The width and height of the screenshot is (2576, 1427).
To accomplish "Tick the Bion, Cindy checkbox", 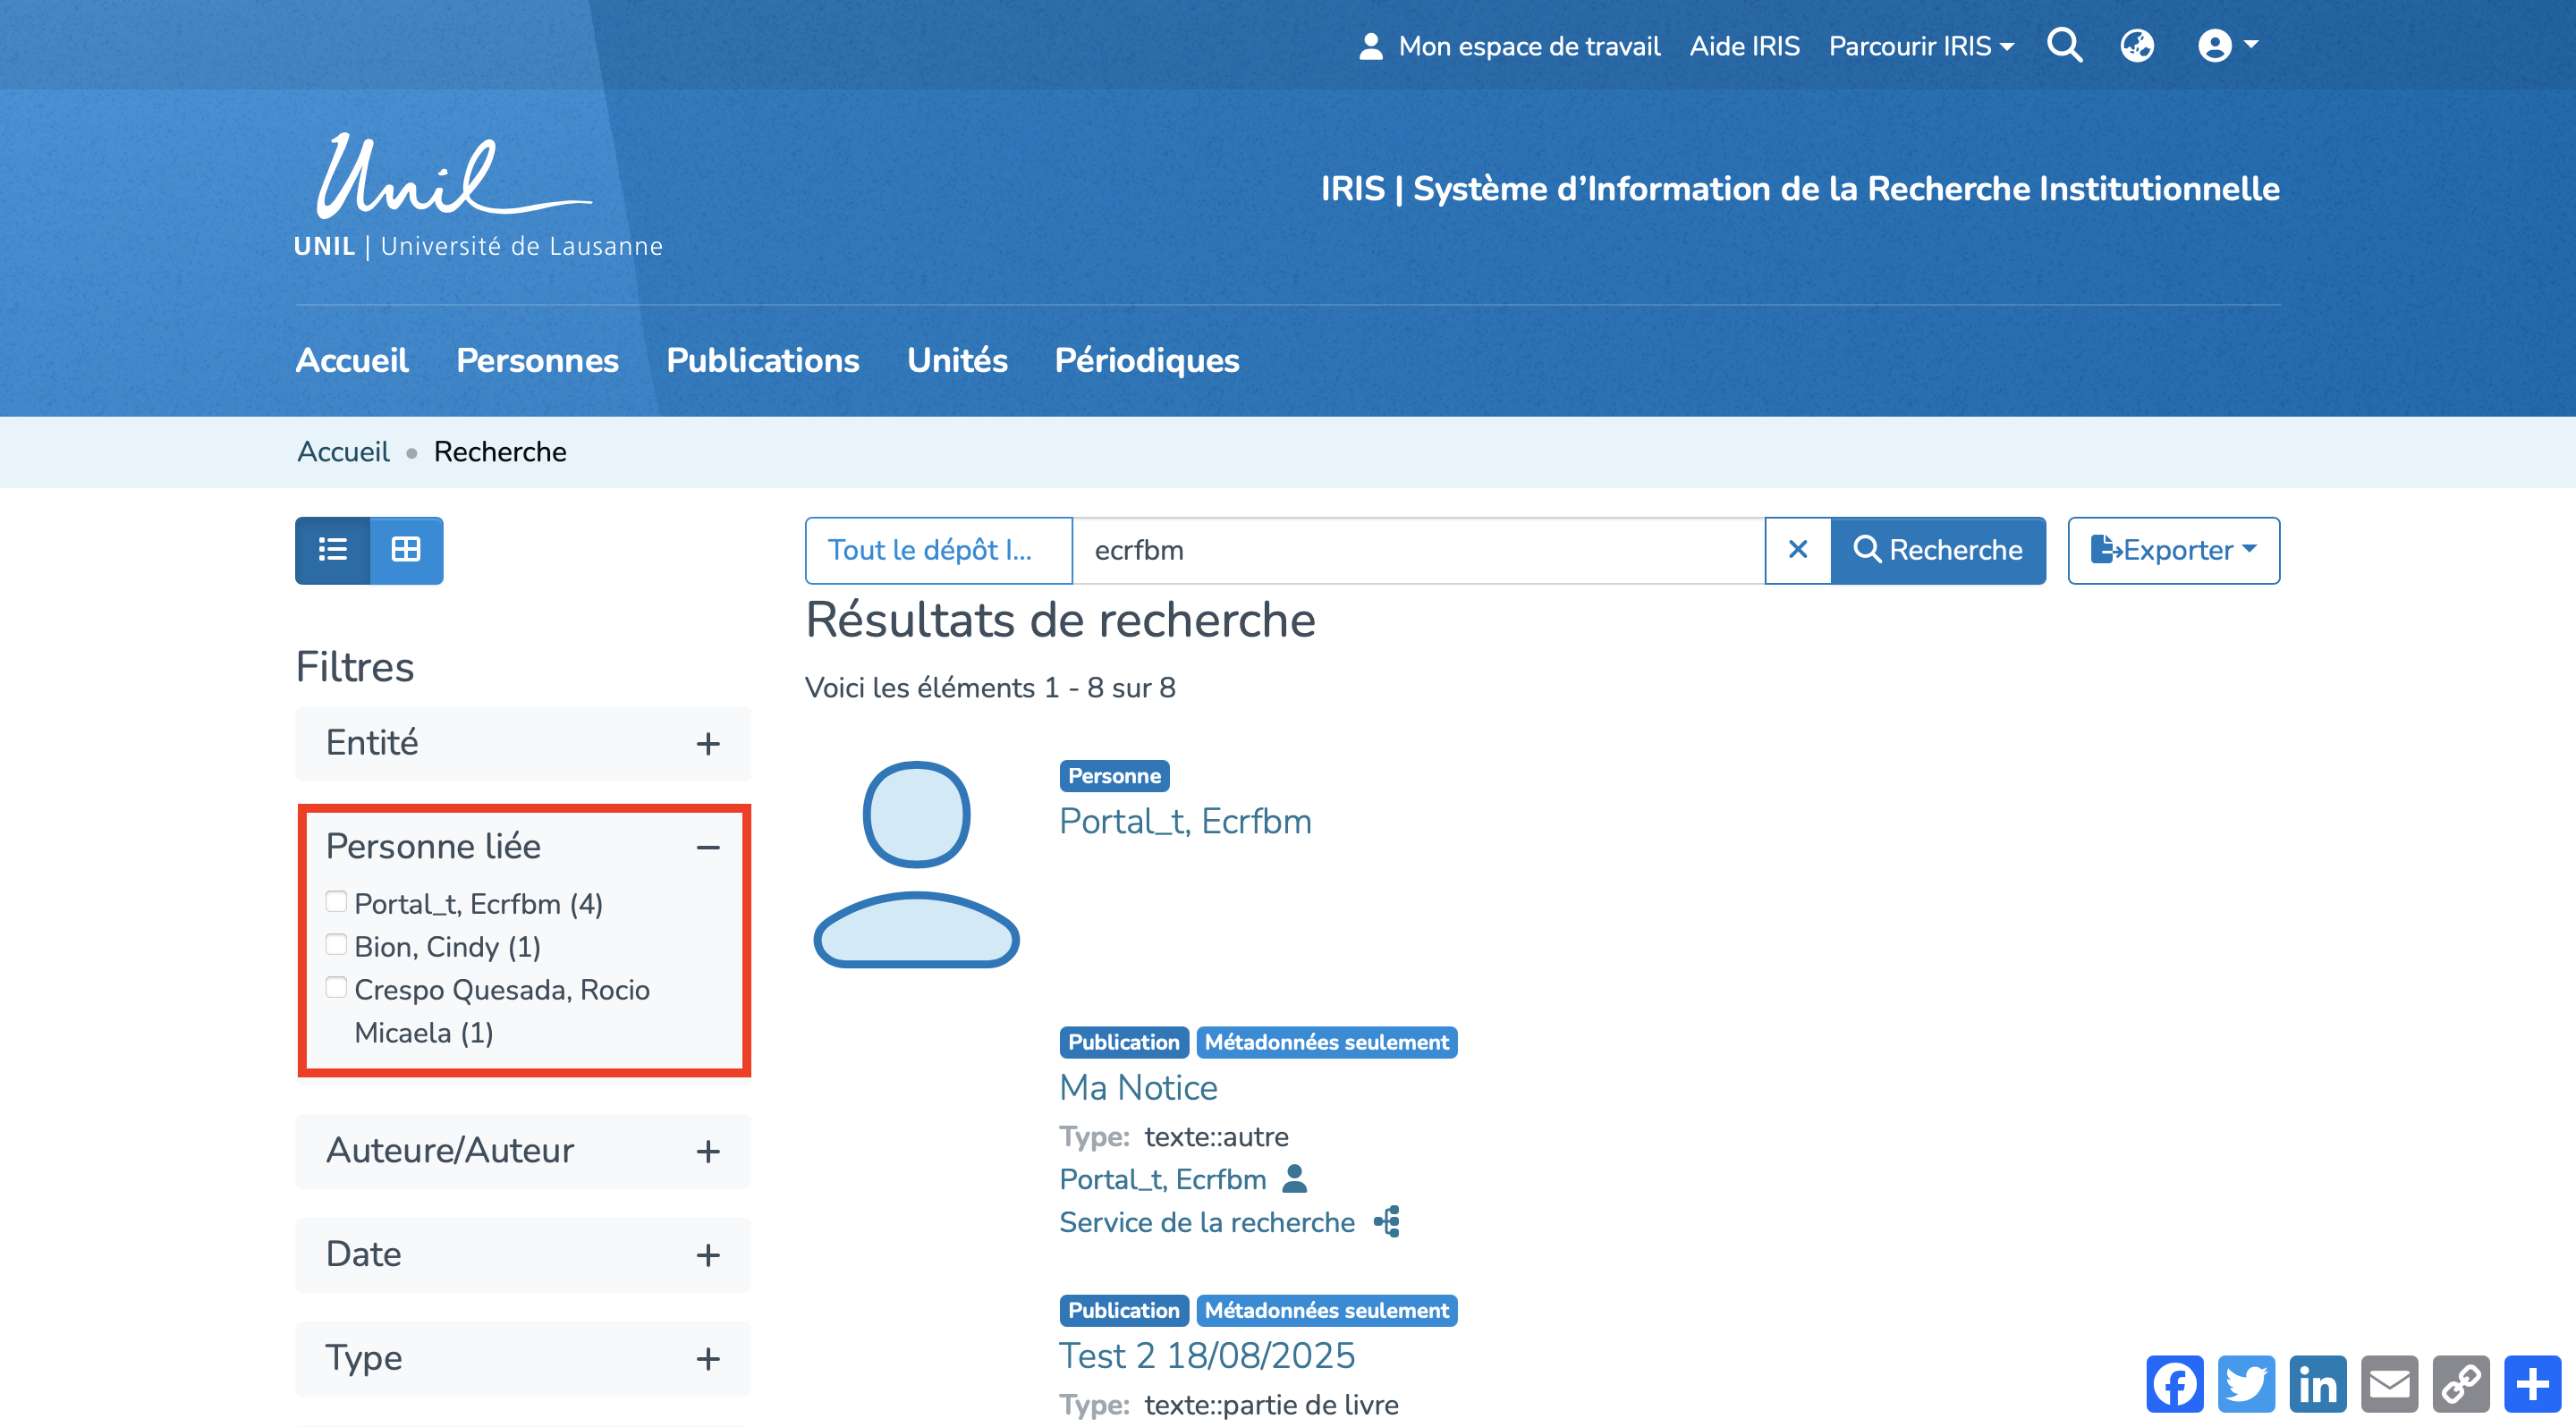I will (336, 945).
